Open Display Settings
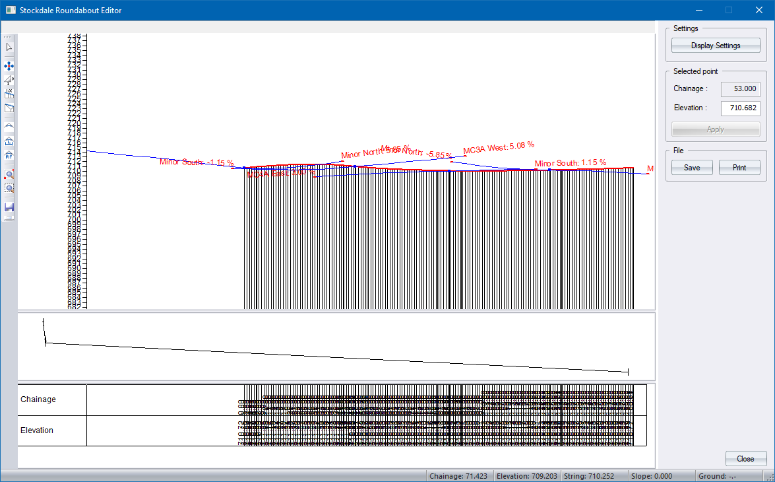The height and width of the screenshot is (482, 775). (x=716, y=46)
